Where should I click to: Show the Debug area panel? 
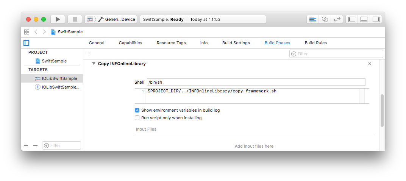pos(364,19)
